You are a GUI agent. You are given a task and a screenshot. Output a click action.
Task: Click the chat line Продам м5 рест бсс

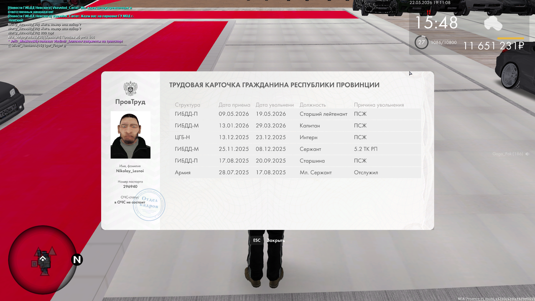[x=51, y=37]
